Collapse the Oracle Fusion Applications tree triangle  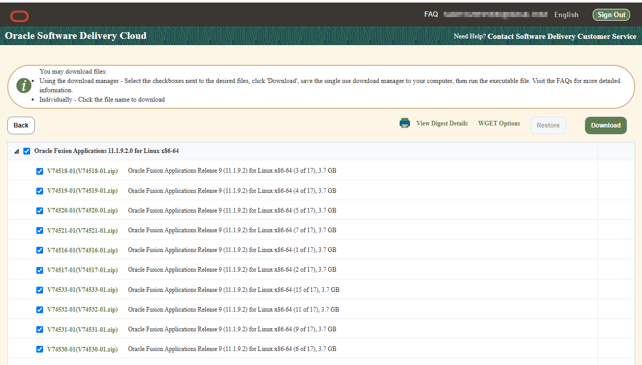coord(16,151)
